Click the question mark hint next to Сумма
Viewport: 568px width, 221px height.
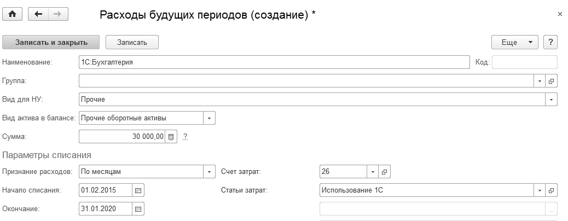point(186,137)
